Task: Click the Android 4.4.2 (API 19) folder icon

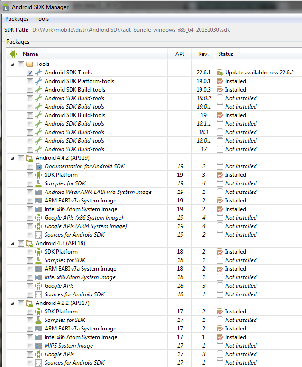Action: (x=29, y=158)
